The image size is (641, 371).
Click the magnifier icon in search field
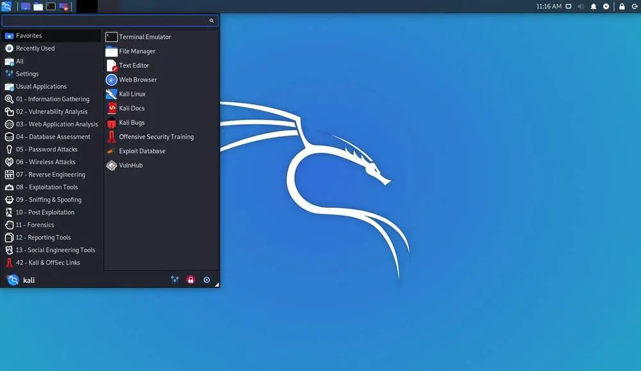tap(212, 21)
